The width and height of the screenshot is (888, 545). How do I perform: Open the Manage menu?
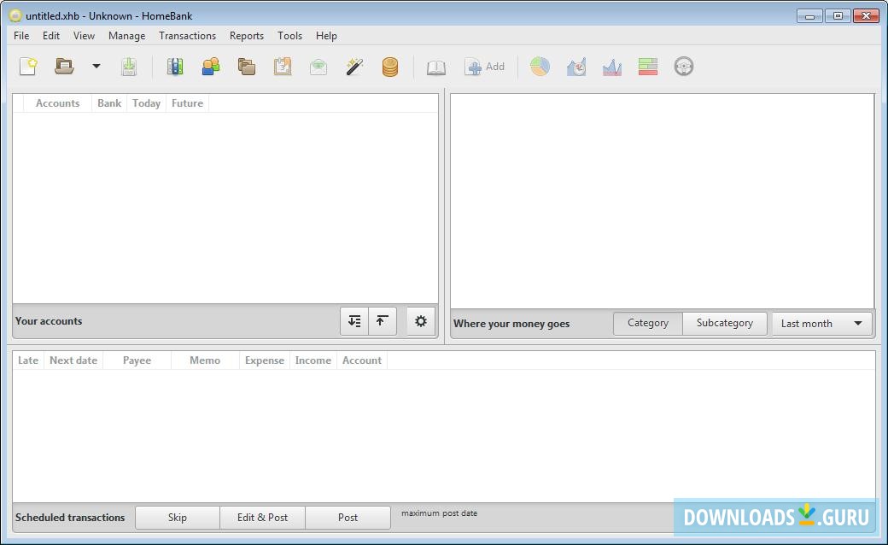127,36
